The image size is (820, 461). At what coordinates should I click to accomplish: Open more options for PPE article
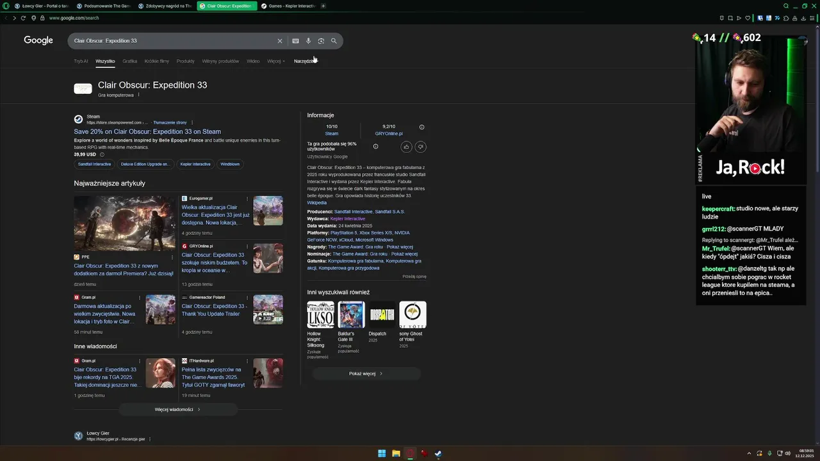[172, 257]
